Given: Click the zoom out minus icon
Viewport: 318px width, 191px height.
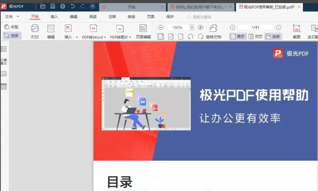Looking at the screenshot, I should tap(160, 27).
